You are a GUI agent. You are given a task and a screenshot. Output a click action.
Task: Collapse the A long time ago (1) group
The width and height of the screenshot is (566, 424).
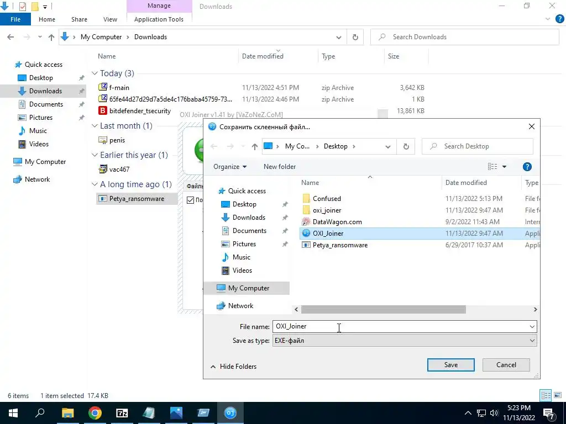95,184
